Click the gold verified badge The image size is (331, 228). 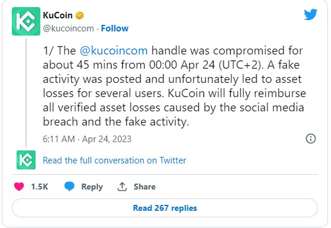[79, 15]
